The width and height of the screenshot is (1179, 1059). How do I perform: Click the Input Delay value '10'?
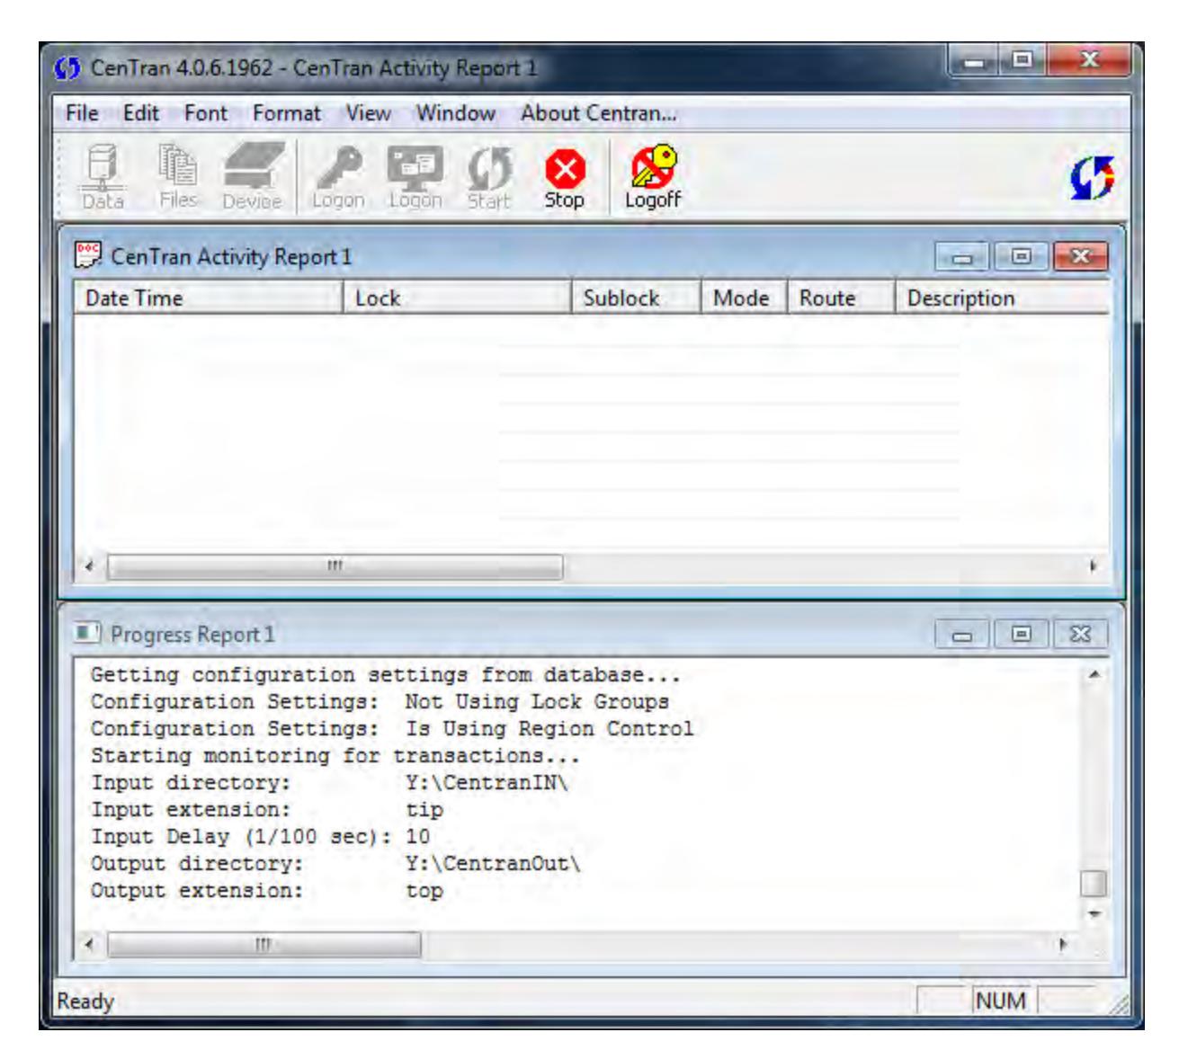pyautogui.click(x=417, y=836)
